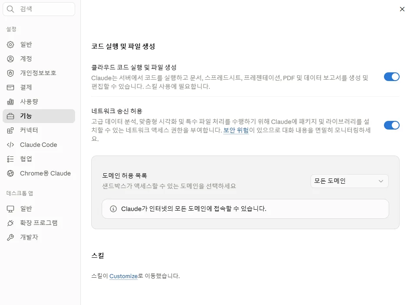Toggle 클라우드 코드 실행 및 파일 생성 switch
Image resolution: width=407 pixels, height=305 pixels.
(392, 77)
